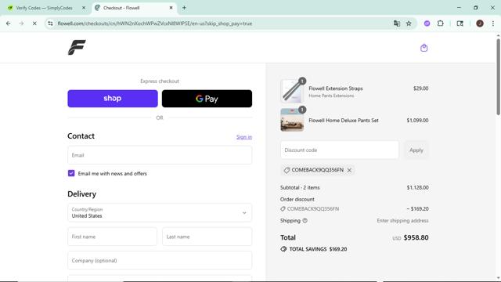Expand the Country/Region dropdown

coord(160,212)
